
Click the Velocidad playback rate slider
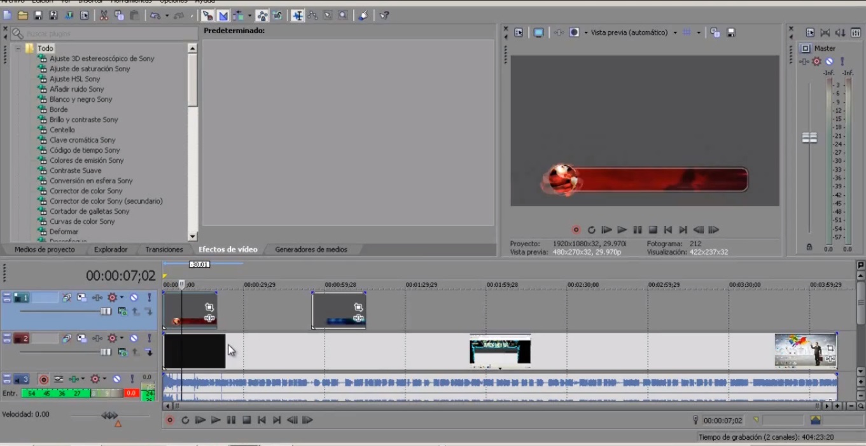point(111,416)
